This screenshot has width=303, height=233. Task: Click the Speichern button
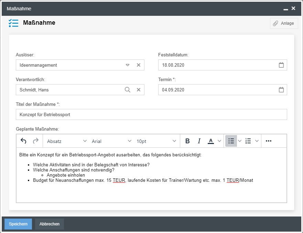coord(18,224)
